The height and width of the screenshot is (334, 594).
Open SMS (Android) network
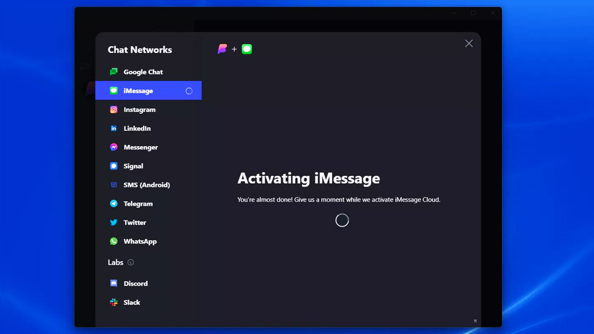tap(147, 185)
